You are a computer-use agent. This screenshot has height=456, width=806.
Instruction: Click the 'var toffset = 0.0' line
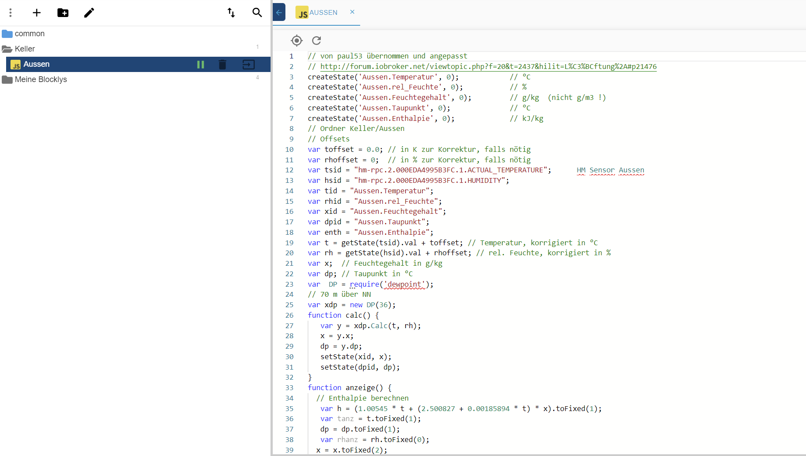[345, 149]
